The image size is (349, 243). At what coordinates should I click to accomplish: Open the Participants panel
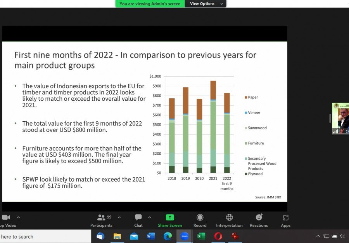click(x=101, y=220)
